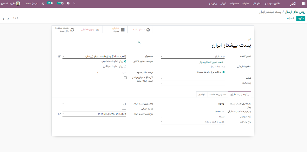The image size is (307, 152).
Task: Click the هزینه اضافی input field
Action: tap(95, 109)
